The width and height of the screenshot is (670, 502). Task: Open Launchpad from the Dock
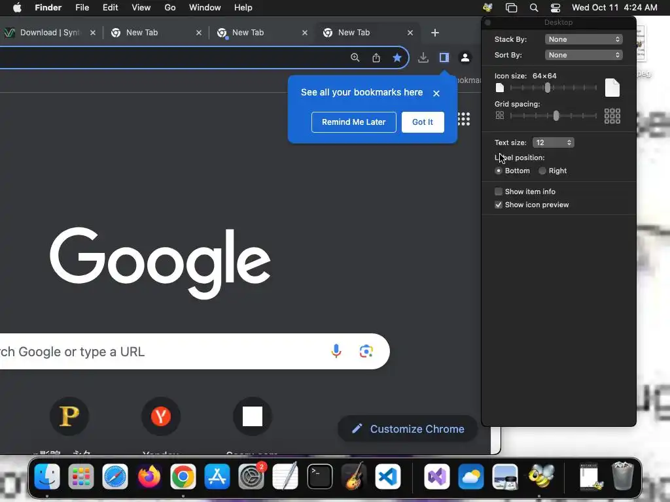[x=80, y=477]
